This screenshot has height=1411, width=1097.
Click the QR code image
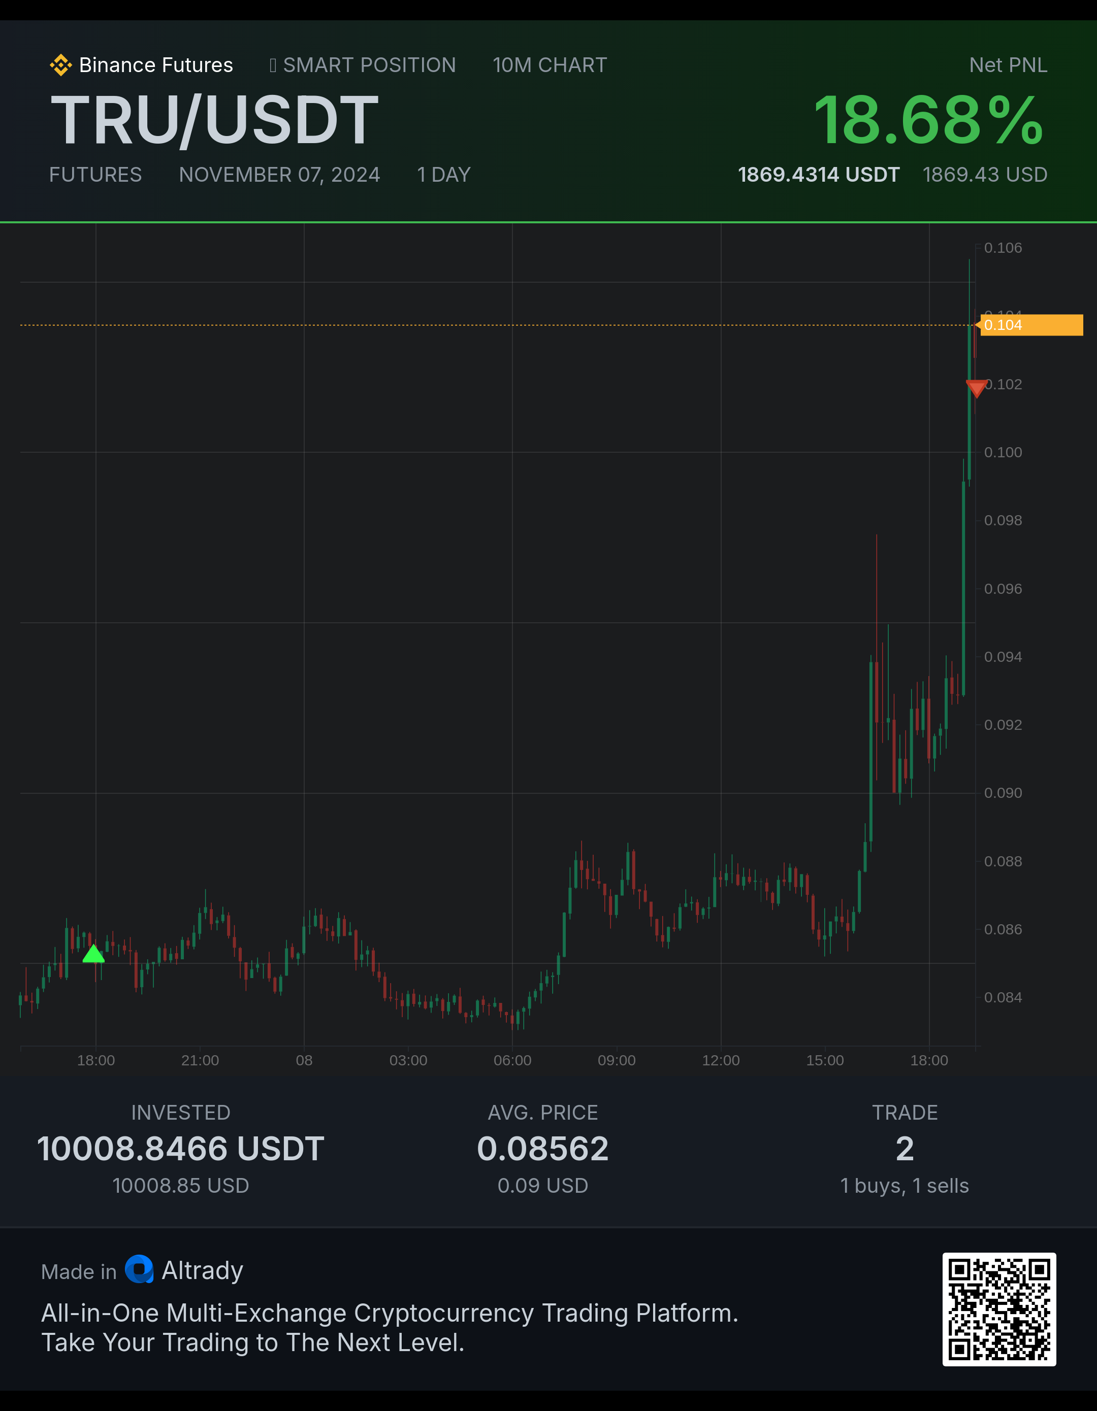[x=999, y=1309]
